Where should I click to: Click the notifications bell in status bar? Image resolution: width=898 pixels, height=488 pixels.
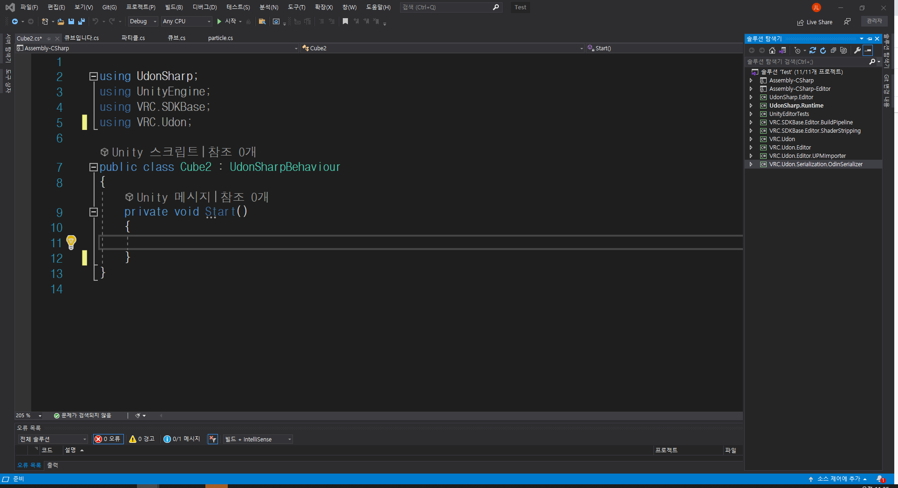pyautogui.click(x=880, y=479)
